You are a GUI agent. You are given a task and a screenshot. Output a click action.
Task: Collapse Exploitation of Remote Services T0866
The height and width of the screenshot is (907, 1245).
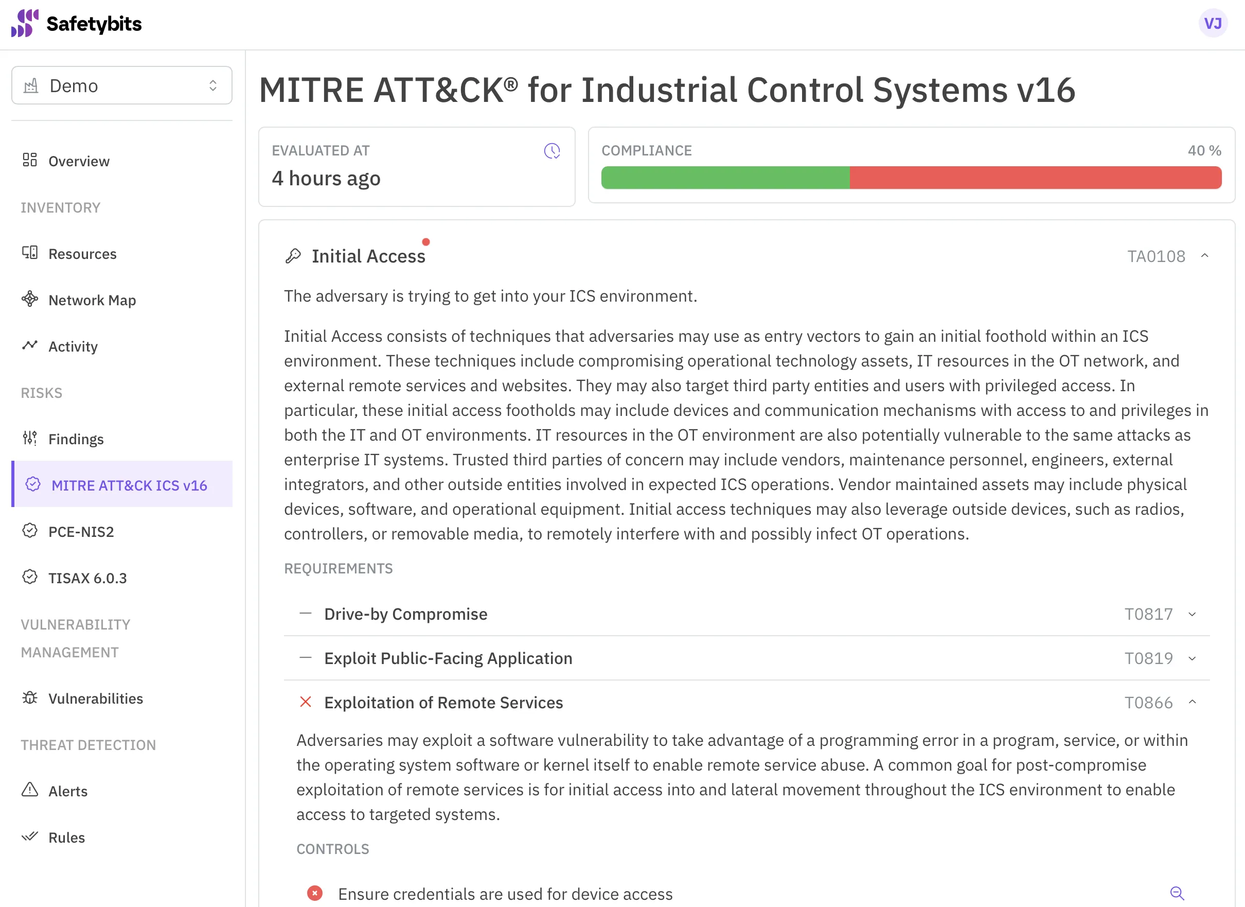pyautogui.click(x=1196, y=702)
